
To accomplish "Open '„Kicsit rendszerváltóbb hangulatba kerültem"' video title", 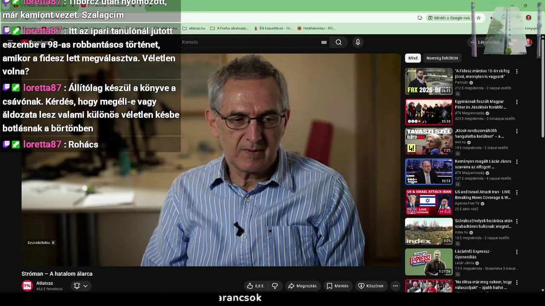I will pos(479,133).
